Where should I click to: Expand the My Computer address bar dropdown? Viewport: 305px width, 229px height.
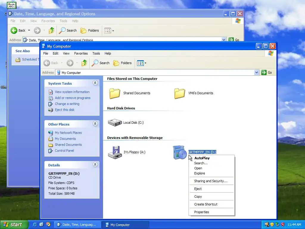click(x=256, y=72)
